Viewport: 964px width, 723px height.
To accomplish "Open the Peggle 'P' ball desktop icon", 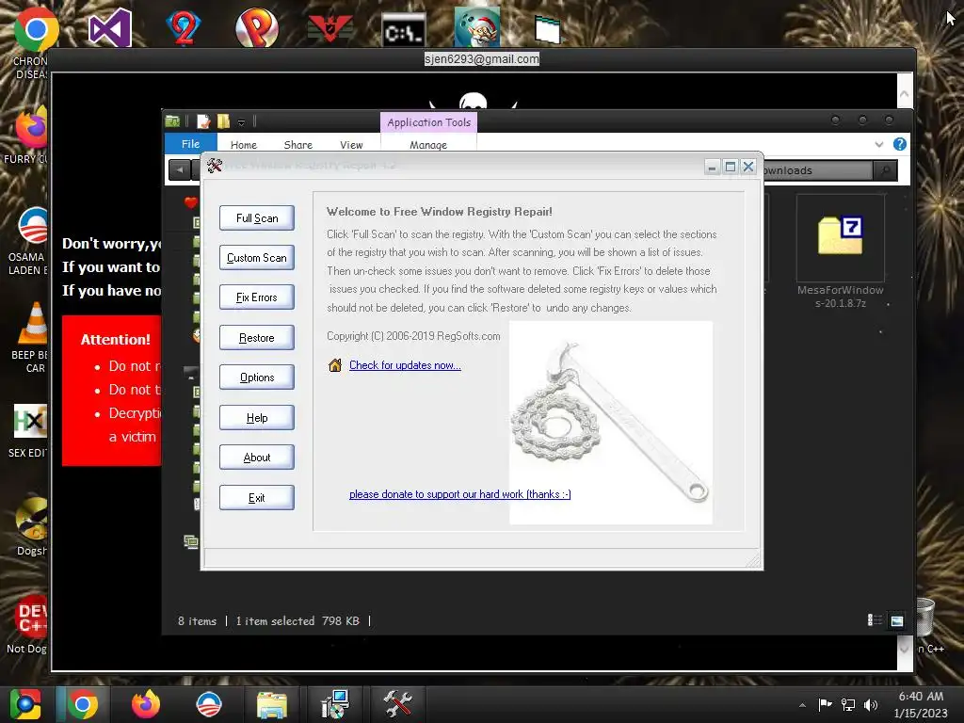I will click(x=256, y=27).
